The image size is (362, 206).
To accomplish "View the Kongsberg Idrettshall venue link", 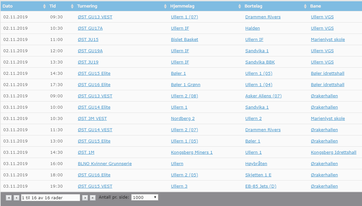I will point(334,152).
